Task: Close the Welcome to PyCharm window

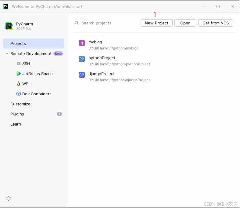Action: [232, 6]
